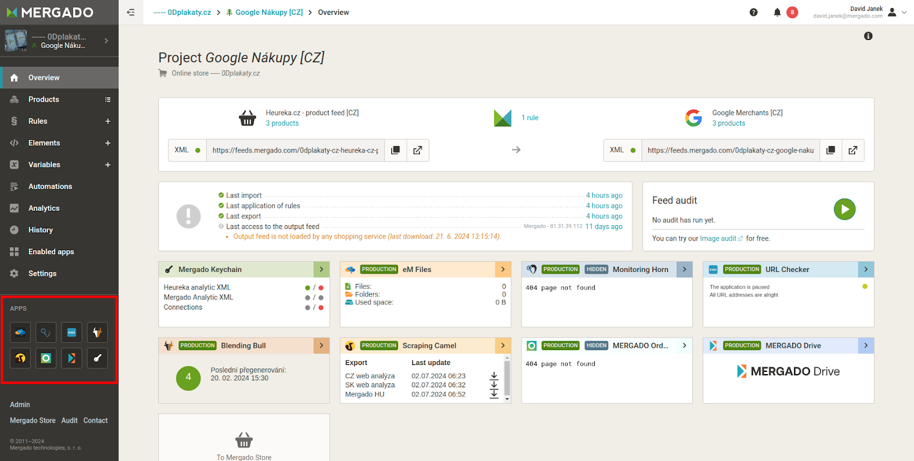The width and height of the screenshot is (914, 461).
Task: Run the Feed audit with the play button
Action: click(x=844, y=209)
